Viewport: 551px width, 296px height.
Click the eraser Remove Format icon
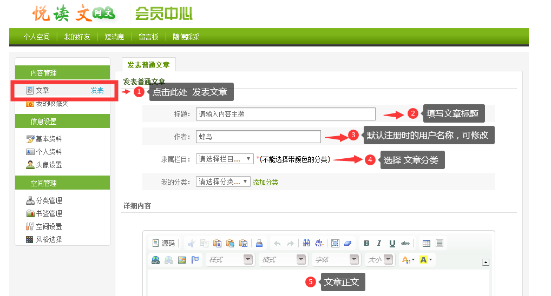348,244
